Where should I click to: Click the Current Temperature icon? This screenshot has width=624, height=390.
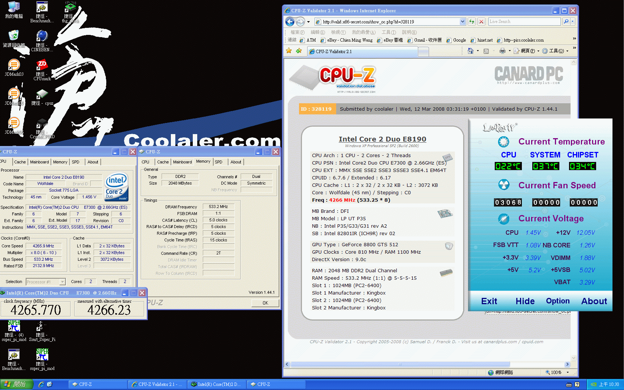click(x=504, y=142)
